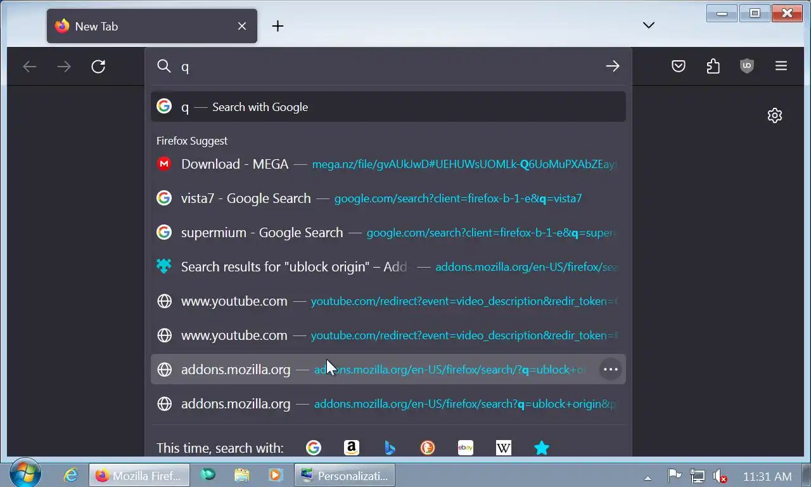
Task: Click the taskbar clock showing 11:31 AM
Action: click(x=767, y=476)
